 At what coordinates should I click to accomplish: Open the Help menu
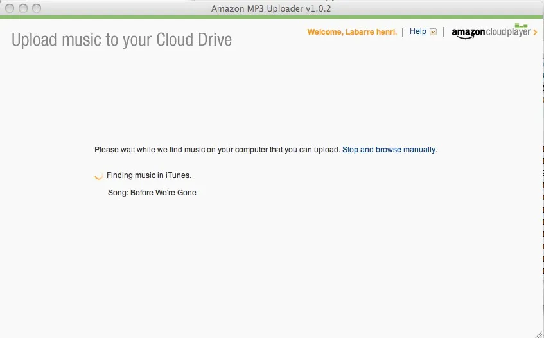(417, 31)
